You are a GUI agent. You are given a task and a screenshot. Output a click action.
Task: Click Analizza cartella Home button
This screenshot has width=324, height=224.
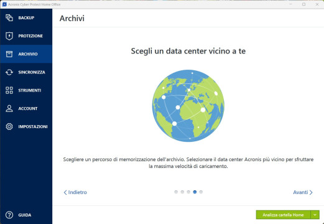pyautogui.click(x=283, y=215)
